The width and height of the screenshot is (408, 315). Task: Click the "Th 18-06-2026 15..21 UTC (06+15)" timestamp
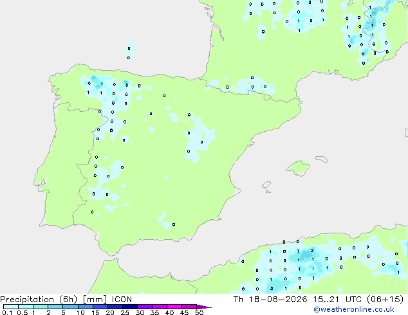319,300
